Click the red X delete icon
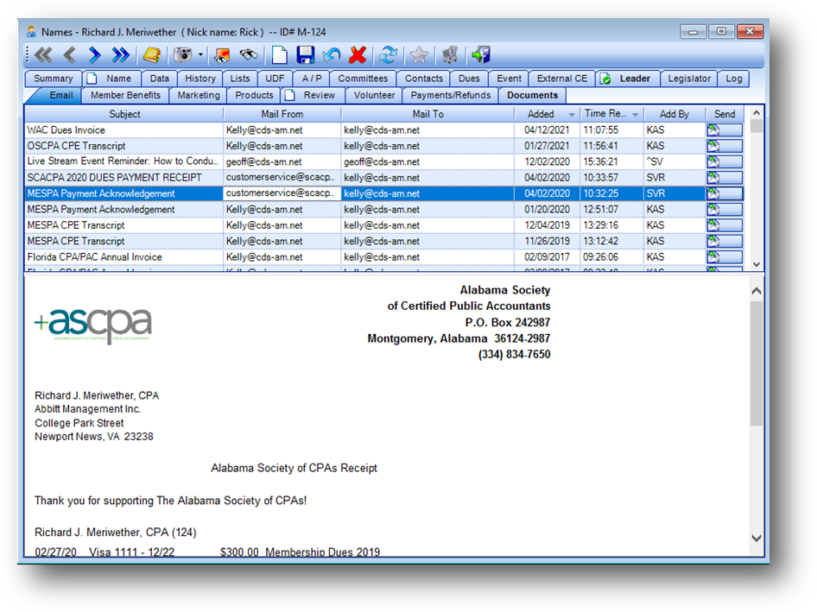Image resolution: width=817 pixels, height=612 pixels. (358, 55)
